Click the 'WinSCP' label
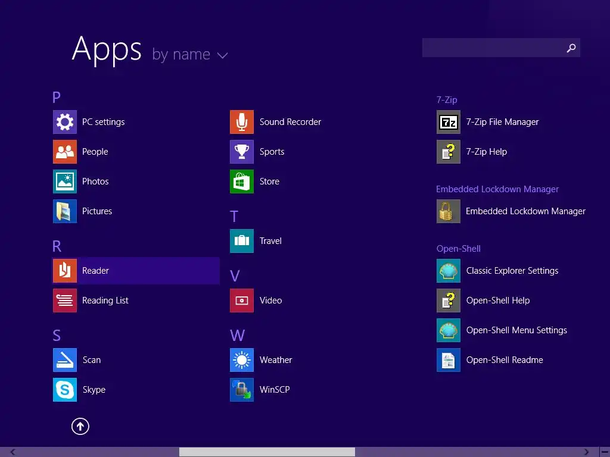 click(275, 390)
